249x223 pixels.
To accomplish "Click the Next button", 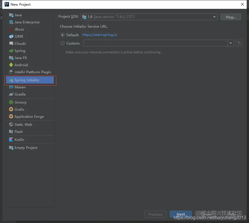I will 181,214.
